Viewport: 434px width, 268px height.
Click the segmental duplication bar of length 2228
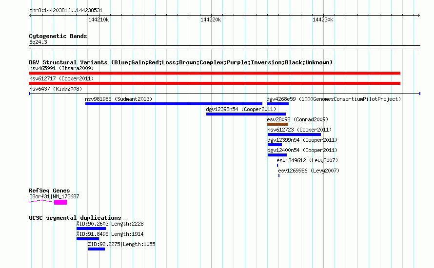pyautogui.click(x=91, y=229)
